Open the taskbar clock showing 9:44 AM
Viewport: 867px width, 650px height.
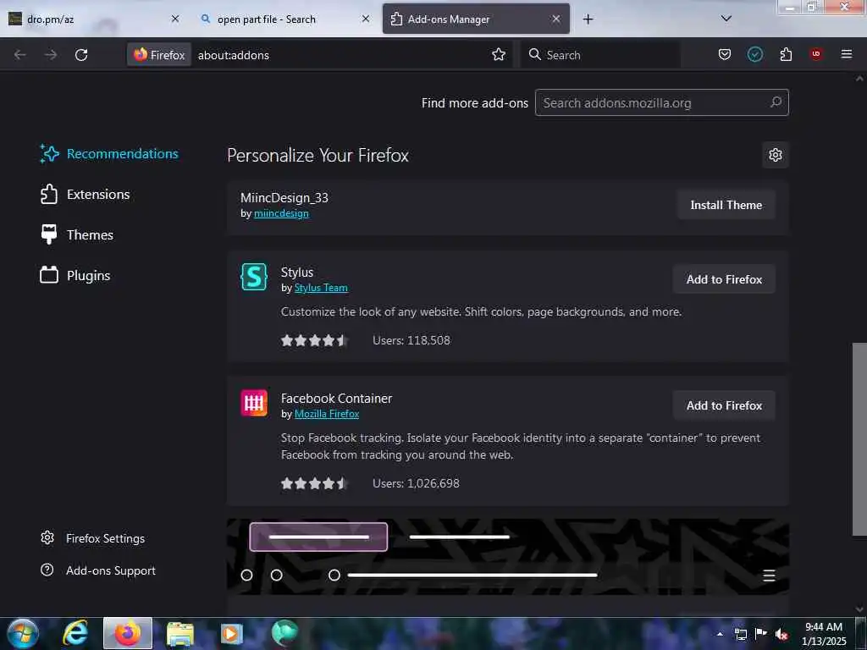824,634
